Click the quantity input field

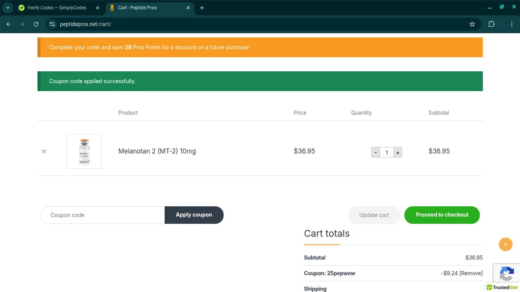[x=387, y=152]
